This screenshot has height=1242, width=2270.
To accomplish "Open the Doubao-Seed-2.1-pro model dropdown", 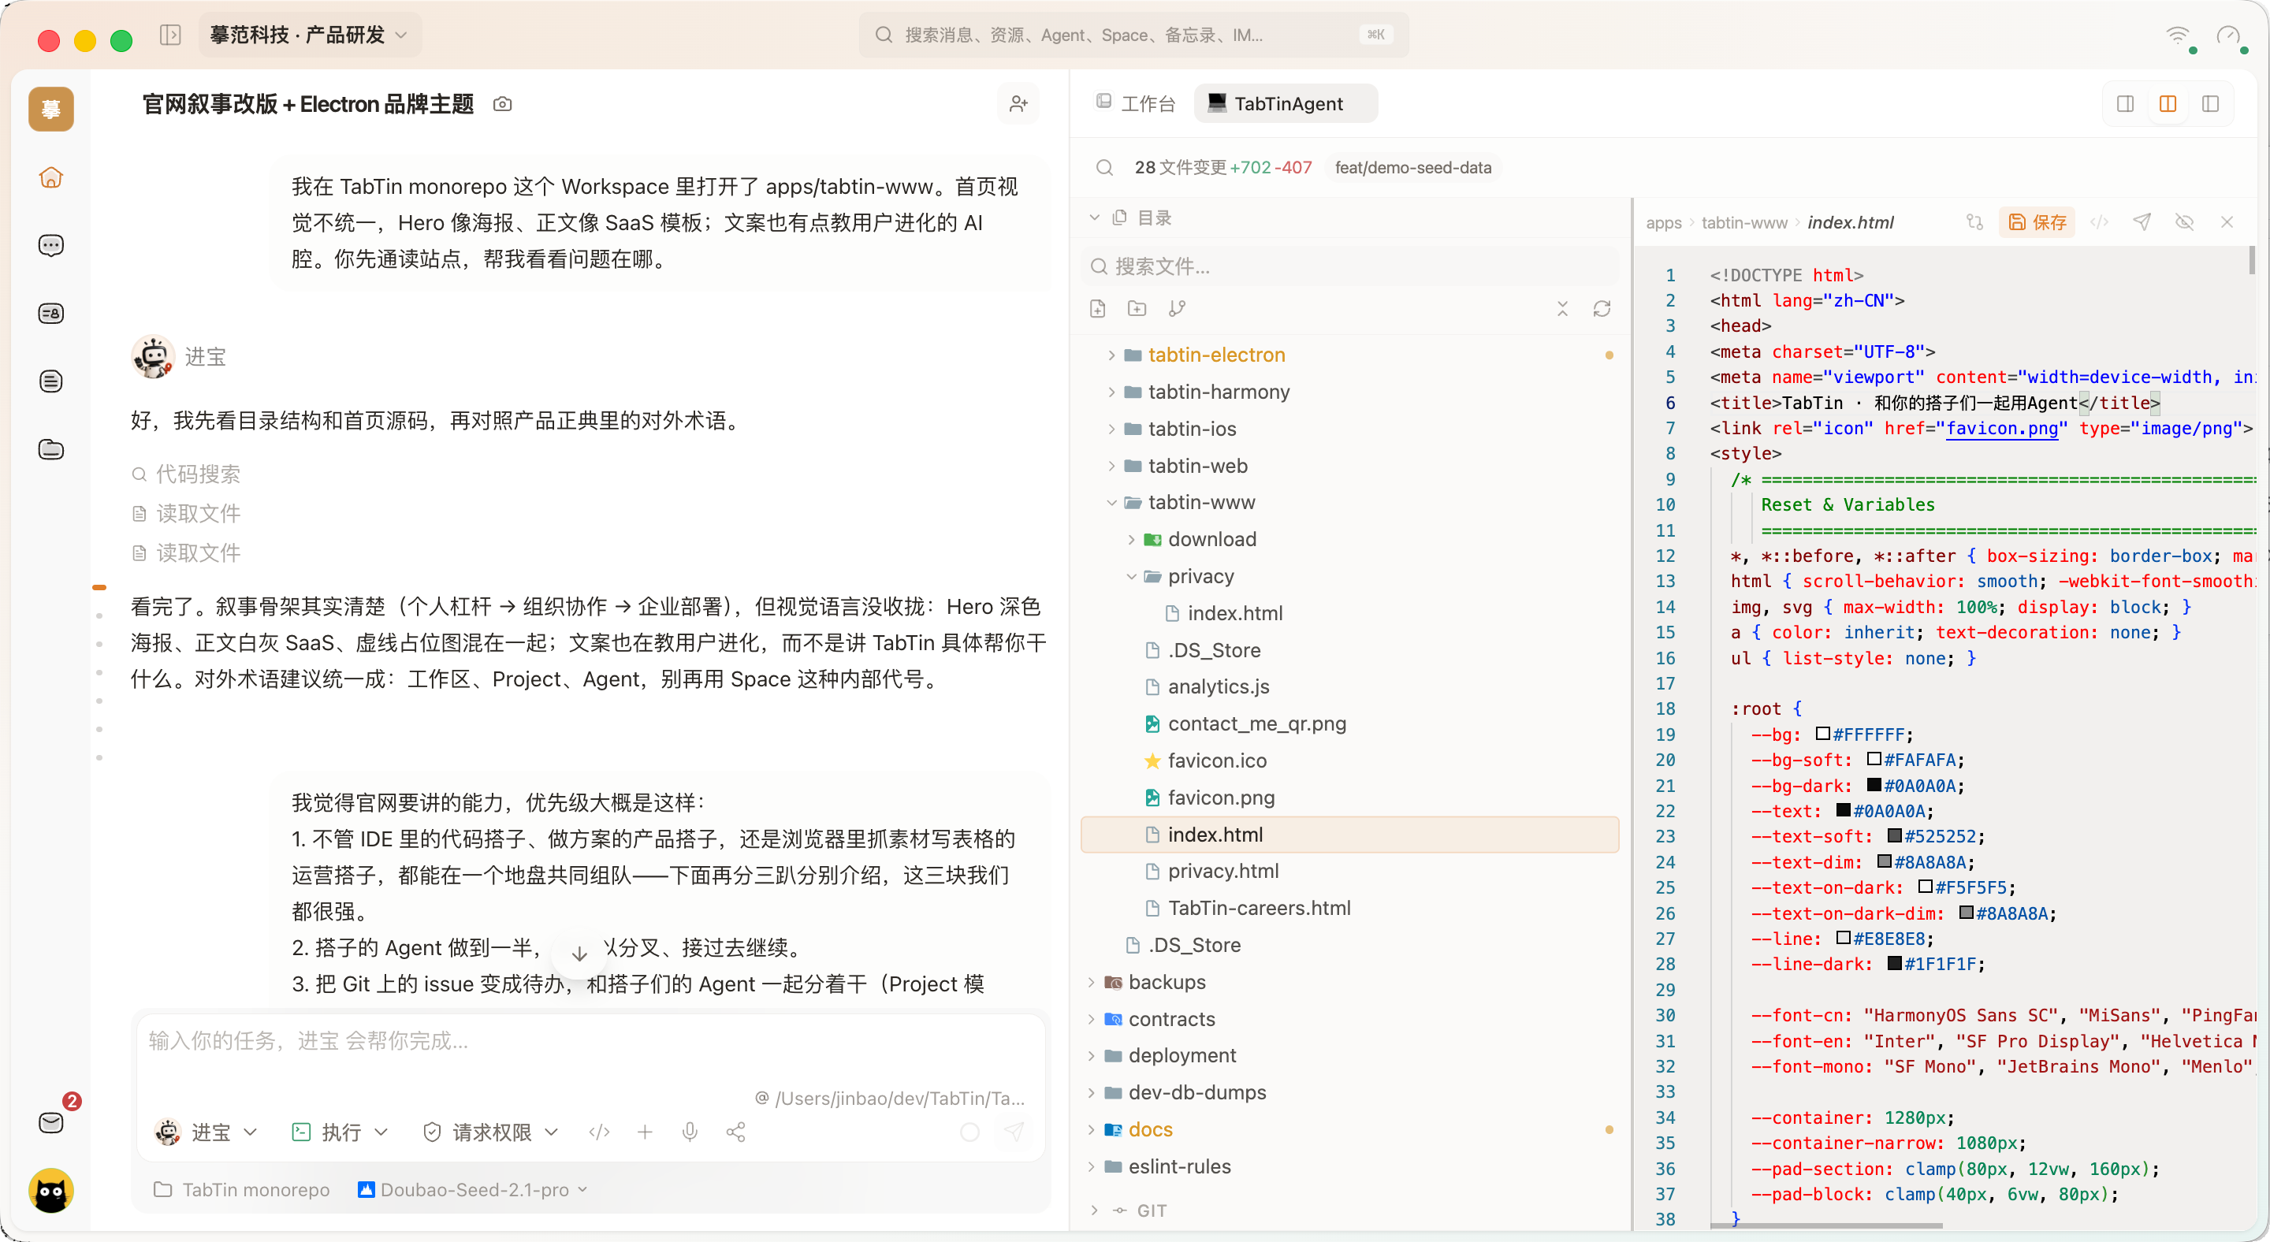I will pos(472,1189).
